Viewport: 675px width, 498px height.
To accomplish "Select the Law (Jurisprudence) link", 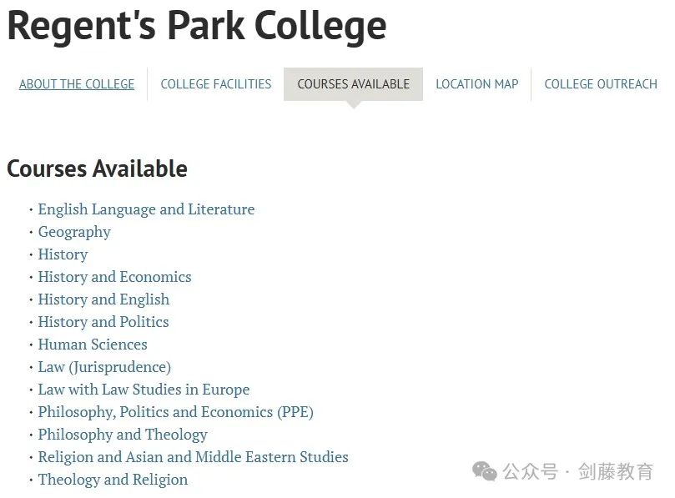I will [104, 367].
